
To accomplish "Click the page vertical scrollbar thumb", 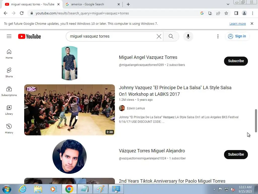I will click(x=256, y=120).
